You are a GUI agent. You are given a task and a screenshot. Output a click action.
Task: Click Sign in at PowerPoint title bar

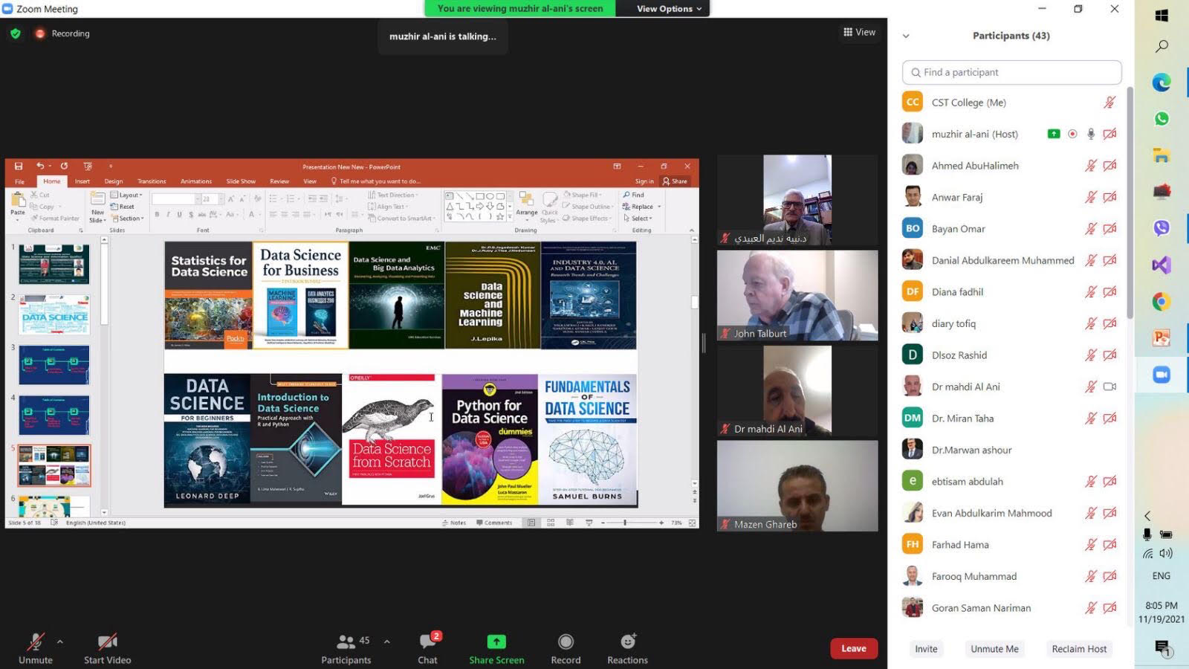[x=644, y=181]
